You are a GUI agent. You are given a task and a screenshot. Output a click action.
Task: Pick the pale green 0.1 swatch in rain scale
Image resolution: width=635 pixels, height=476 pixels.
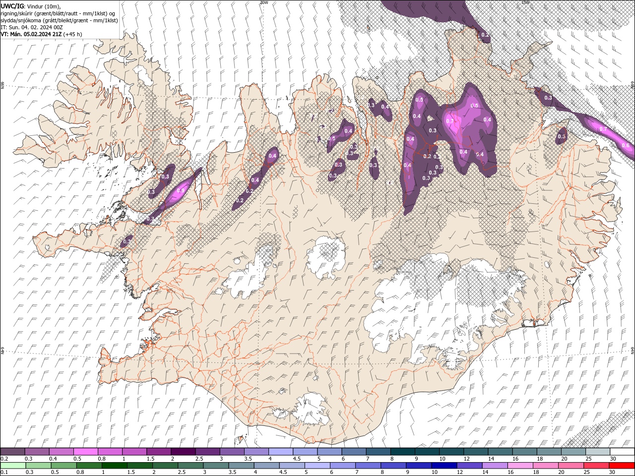click(x=13, y=466)
